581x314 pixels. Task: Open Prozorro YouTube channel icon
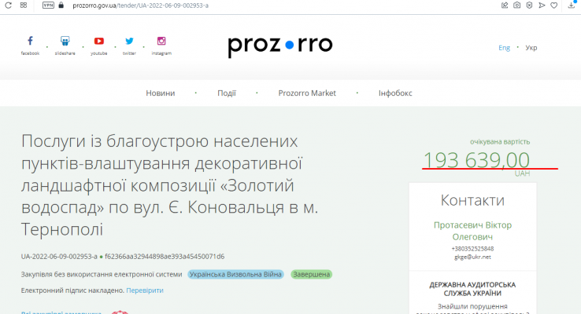click(99, 41)
